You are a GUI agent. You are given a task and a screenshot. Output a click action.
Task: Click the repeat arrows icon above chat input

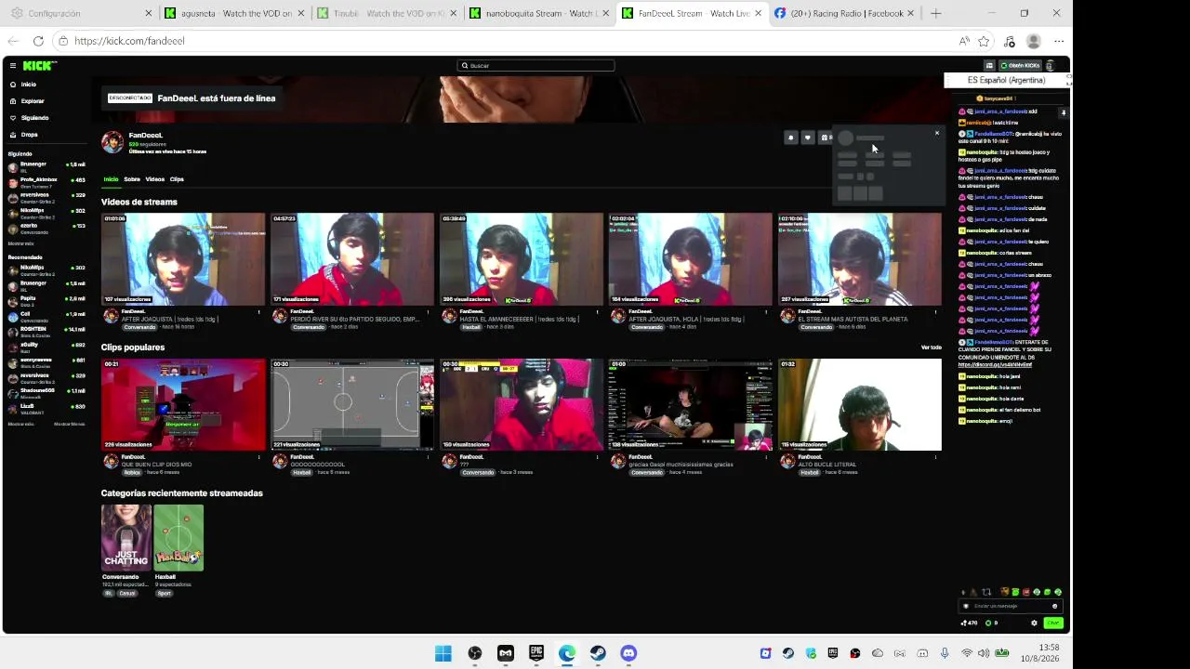986,592
